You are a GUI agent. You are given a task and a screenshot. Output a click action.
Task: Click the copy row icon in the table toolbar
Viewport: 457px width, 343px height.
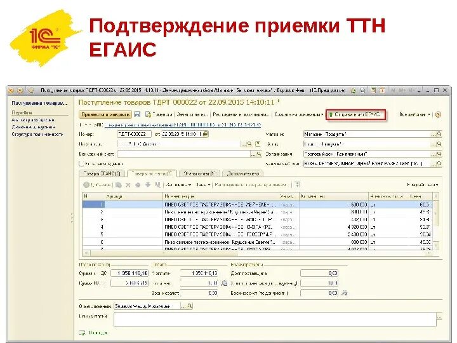(x=118, y=185)
